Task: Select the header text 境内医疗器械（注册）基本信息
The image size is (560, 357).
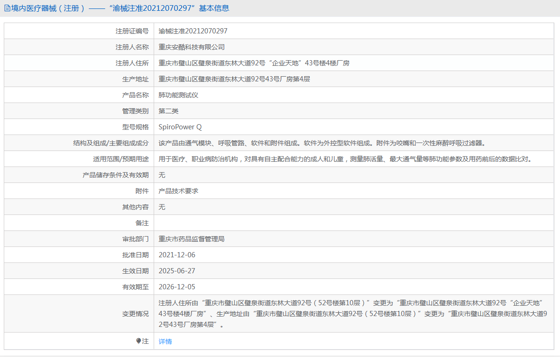Action: 120,8
